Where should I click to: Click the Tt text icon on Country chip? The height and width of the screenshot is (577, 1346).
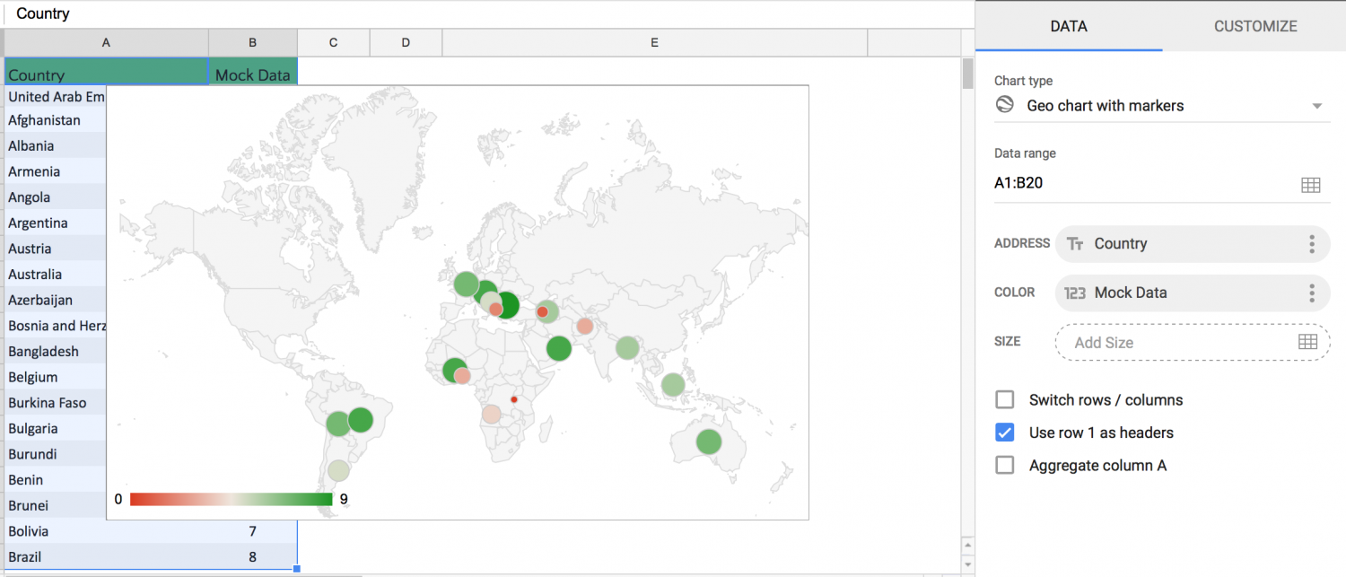pos(1075,243)
